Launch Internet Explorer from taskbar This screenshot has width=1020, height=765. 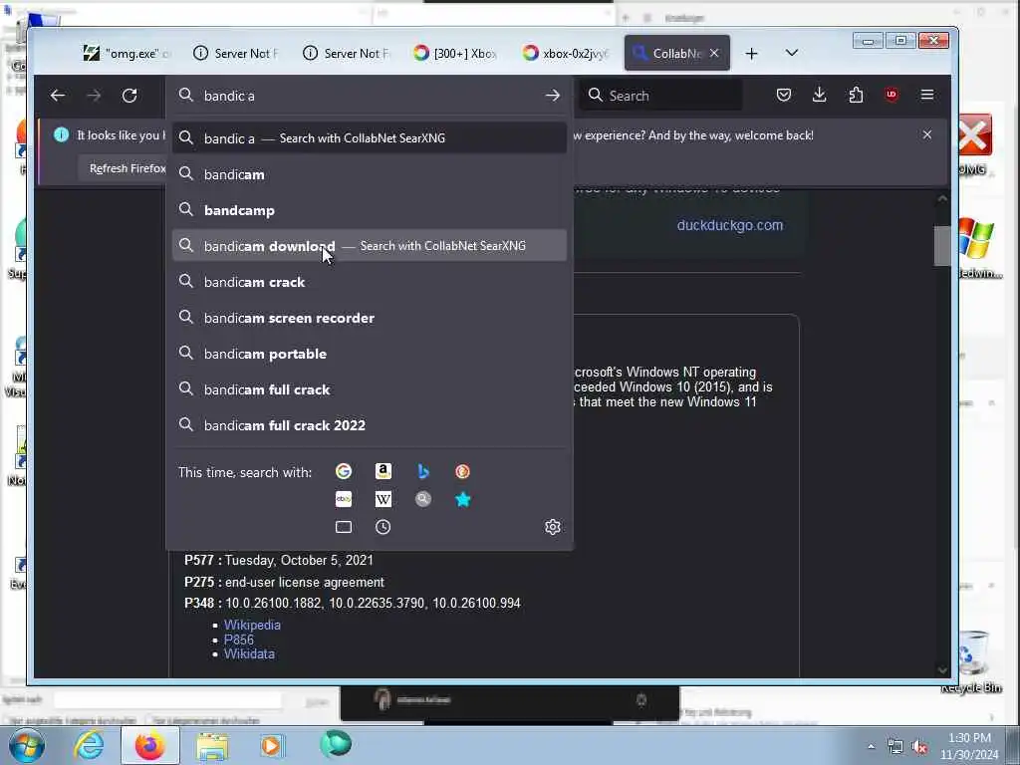89,746
